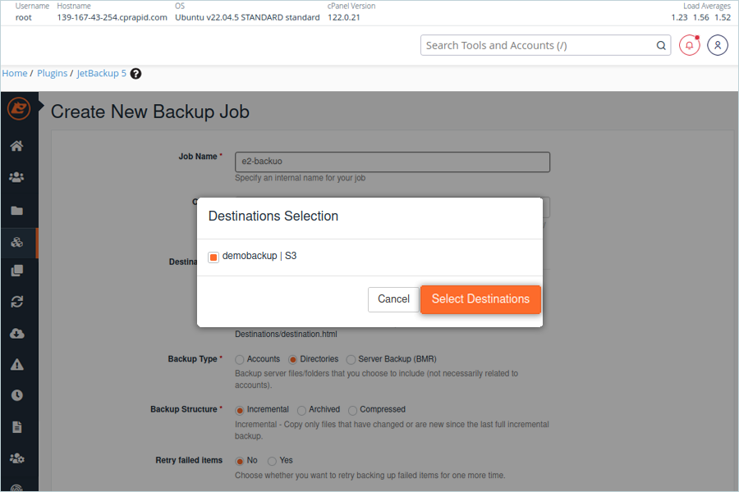Click the JetBackup logo icon in sidebar

click(19, 109)
